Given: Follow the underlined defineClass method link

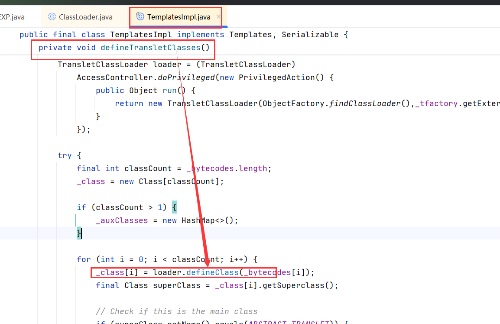Looking at the screenshot, I should pyautogui.click(x=212, y=272).
